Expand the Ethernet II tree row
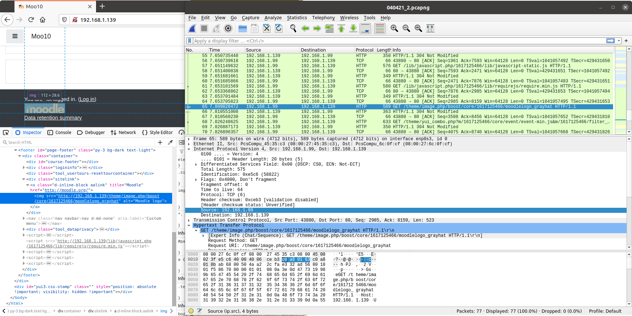This screenshot has width=632, height=316. tap(189, 144)
